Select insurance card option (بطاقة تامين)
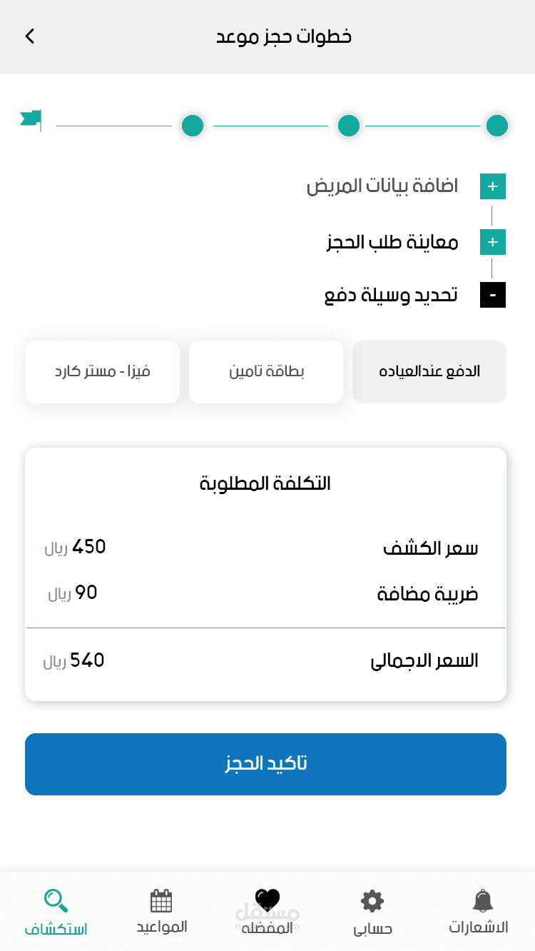This screenshot has height=951, width=535. coord(266,372)
